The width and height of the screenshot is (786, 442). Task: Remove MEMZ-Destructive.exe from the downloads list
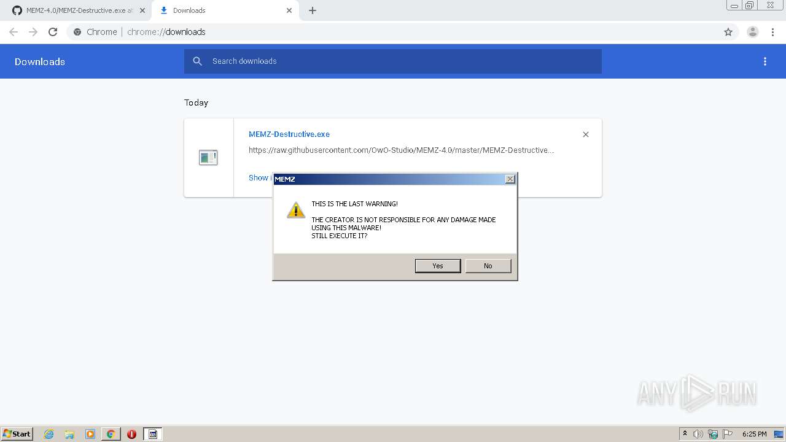point(586,134)
